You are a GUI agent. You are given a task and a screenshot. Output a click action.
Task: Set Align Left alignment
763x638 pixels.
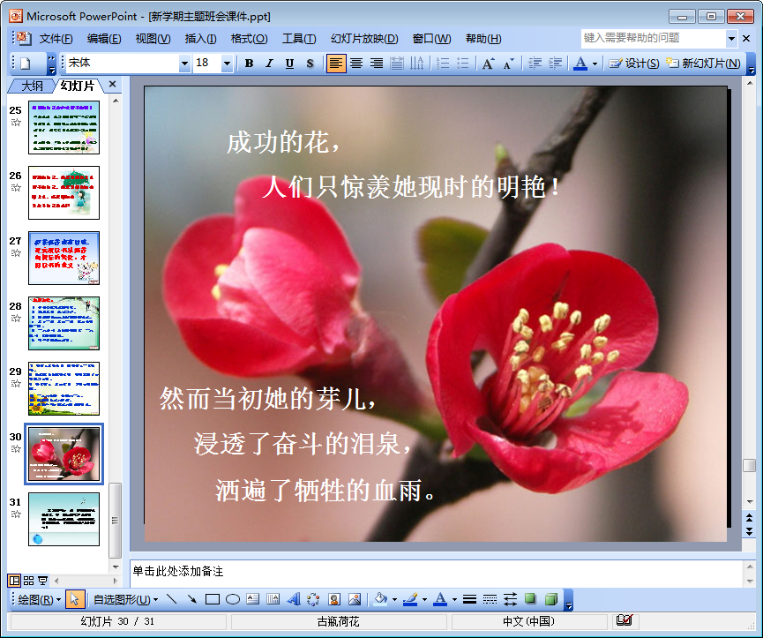pyautogui.click(x=336, y=64)
